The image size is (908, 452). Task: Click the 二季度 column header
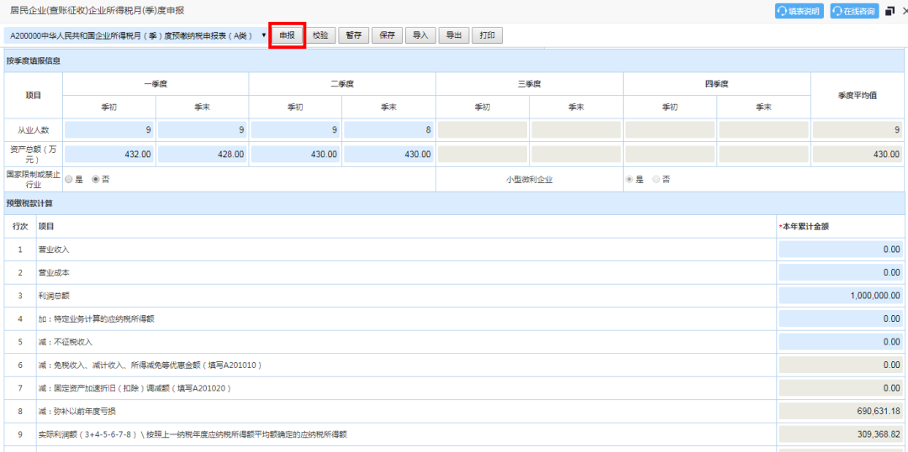(x=342, y=84)
